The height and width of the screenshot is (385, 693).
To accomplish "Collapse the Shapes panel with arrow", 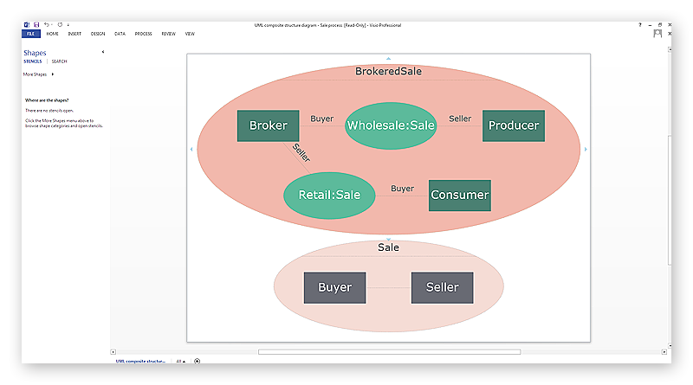I will 103,52.
